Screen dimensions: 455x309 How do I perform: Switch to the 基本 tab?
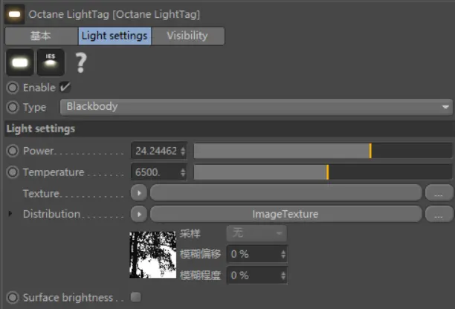pos(41,36)
